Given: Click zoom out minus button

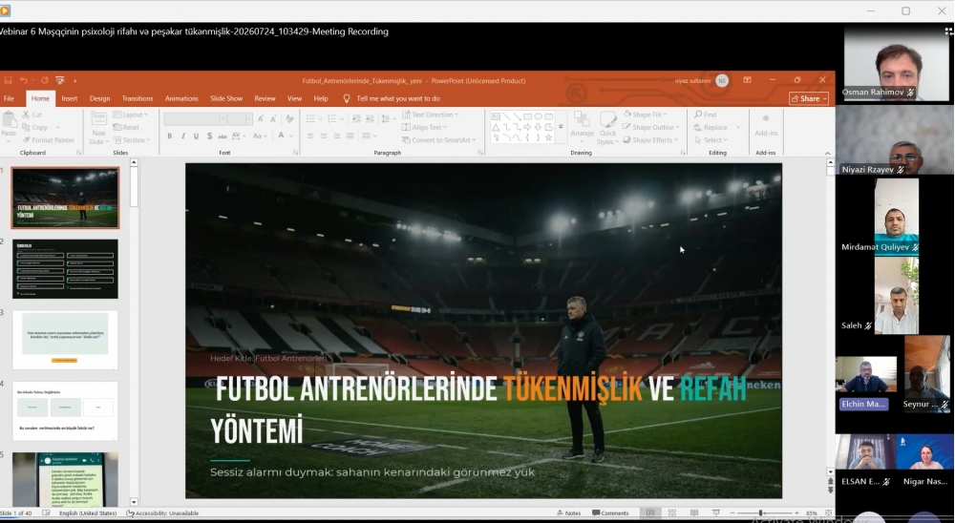Looking at the screenshot, I should [732, 513].
